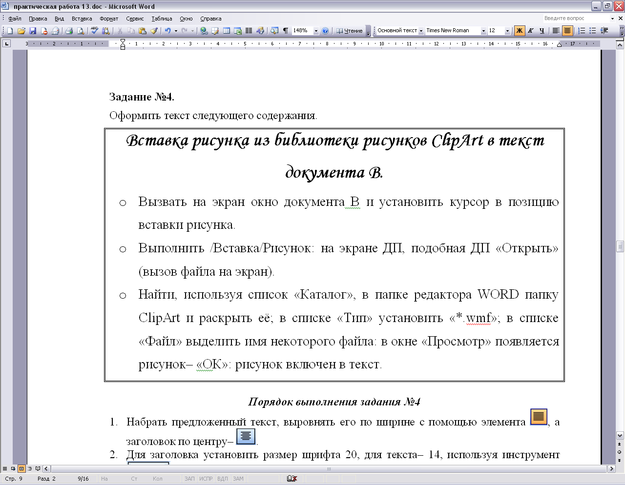Open the Research binoculars icon
The image size is (625, 485).
105,31
